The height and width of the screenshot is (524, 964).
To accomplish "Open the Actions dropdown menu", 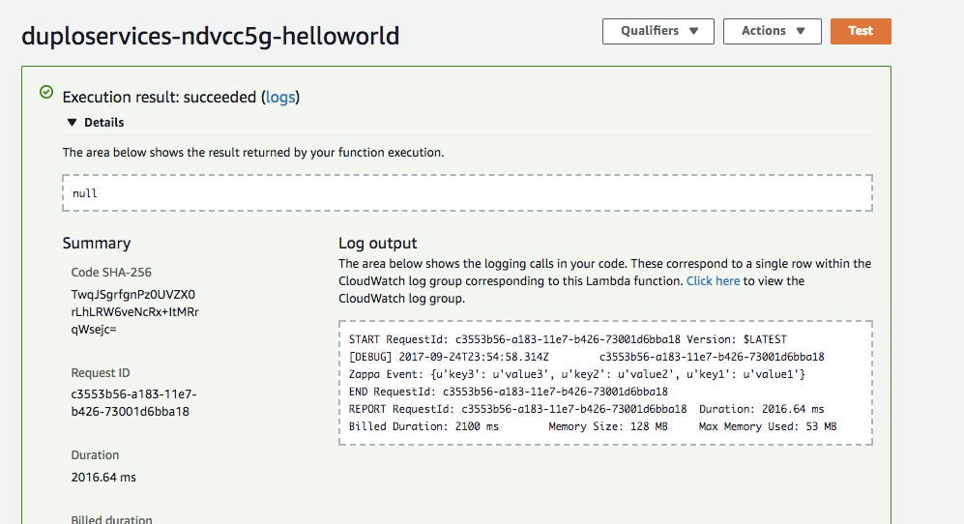I will pos(772,31).
